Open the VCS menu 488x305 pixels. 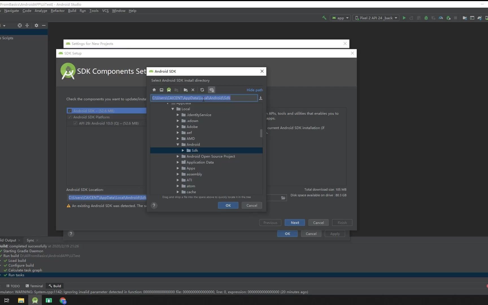pos(105,11)
